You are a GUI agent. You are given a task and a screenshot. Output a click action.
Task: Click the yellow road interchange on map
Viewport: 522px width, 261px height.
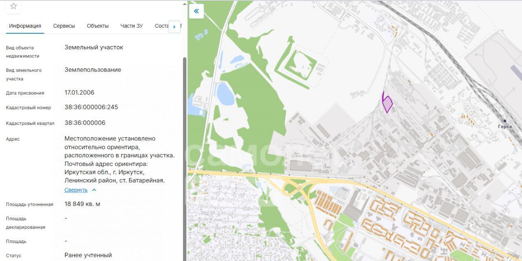(294, 187)
